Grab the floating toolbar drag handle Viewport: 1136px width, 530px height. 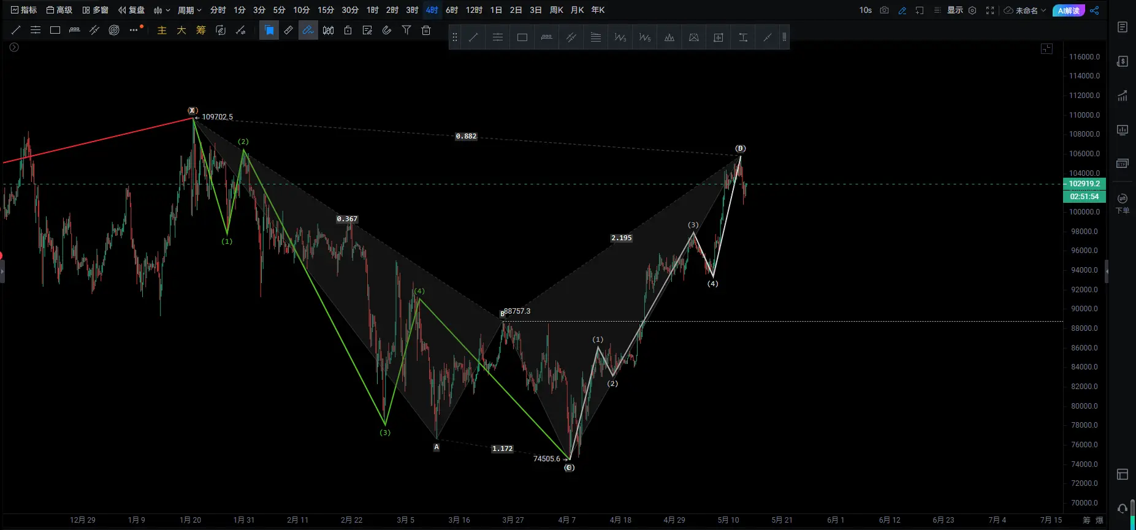[x=455, y=37]
